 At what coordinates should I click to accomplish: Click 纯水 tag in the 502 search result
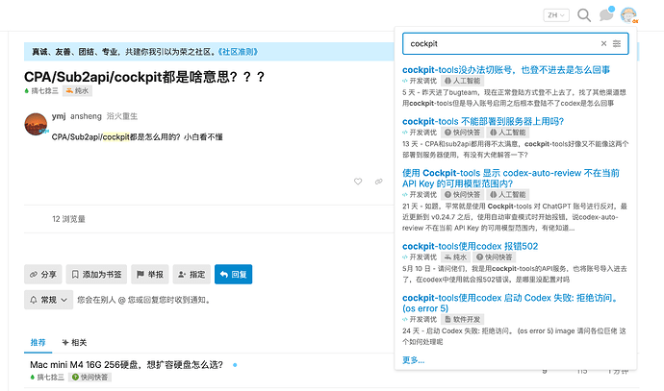tap(455, 257)
